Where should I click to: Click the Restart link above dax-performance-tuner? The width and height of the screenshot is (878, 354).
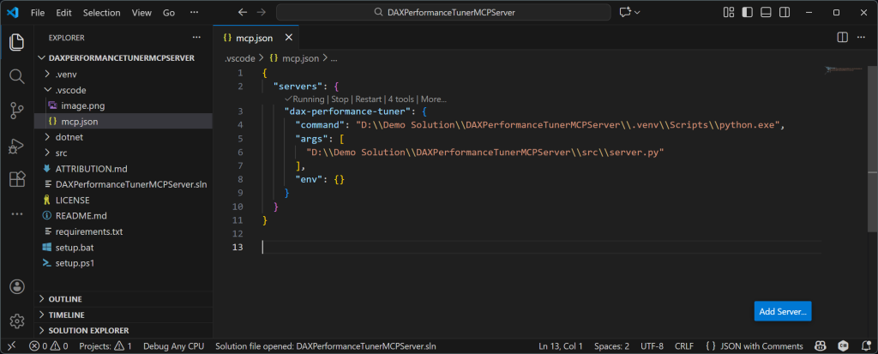tap(368, 99)
